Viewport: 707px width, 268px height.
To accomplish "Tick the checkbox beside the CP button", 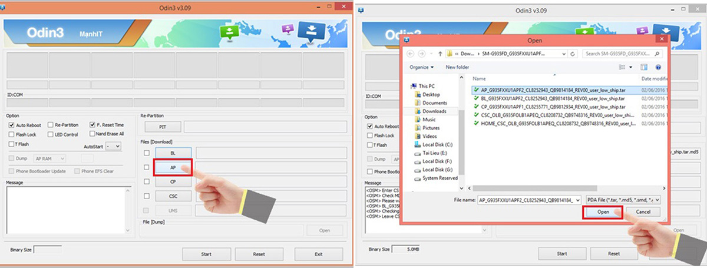I will tap(146, 182).
